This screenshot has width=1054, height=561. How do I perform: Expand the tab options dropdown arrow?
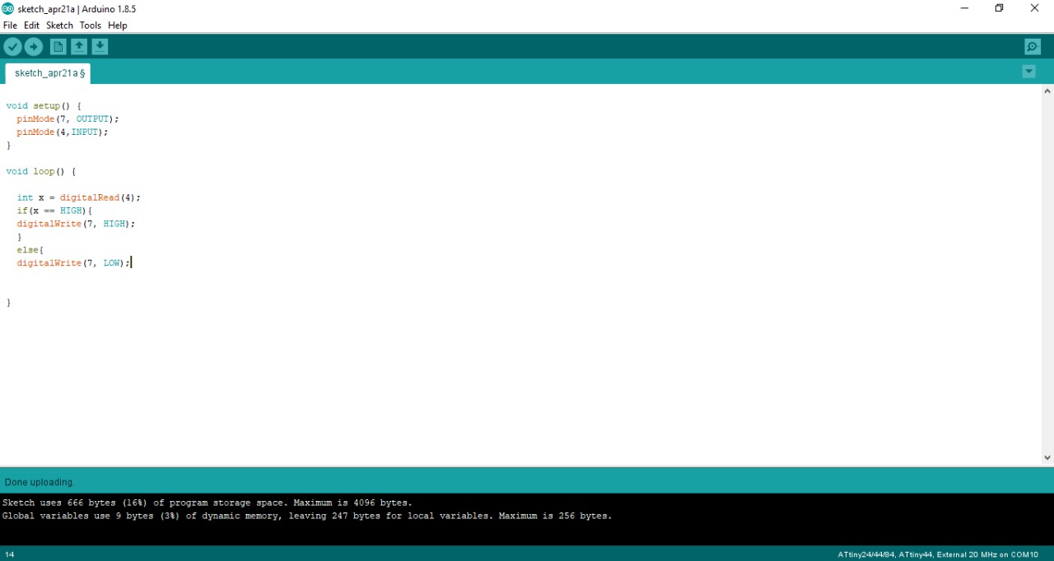[x=1028, y=72]
